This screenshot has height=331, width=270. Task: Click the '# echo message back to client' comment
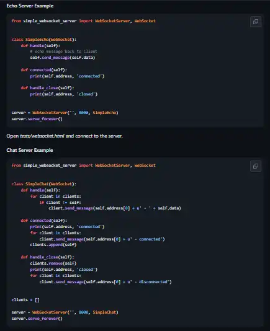point(63,51)
